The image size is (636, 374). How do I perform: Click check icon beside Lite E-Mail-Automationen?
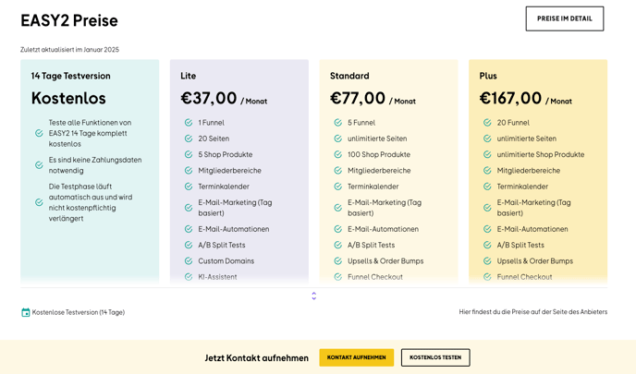(189, 229)
